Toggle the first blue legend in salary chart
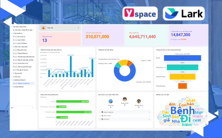 coord(44,53)
